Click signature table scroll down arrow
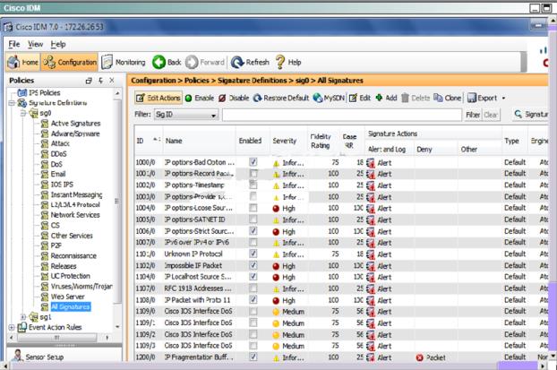Screen dimensions: 557x370 pyautogui.click(x=553, y=356)
